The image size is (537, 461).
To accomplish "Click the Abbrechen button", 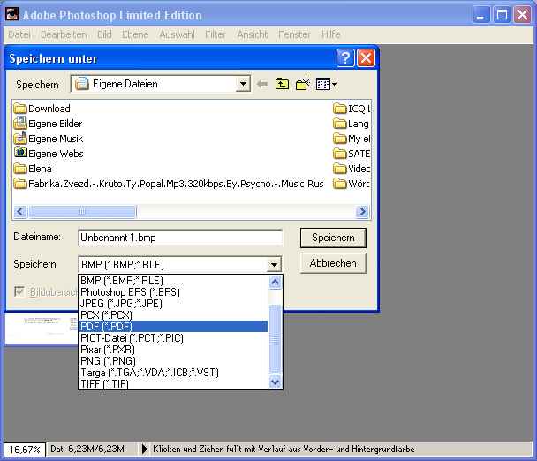I will coord(333,263).
